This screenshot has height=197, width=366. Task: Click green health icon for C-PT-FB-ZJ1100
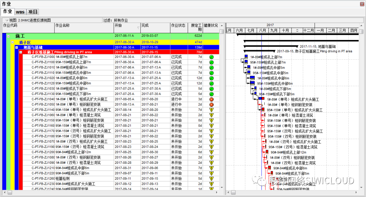211,62
